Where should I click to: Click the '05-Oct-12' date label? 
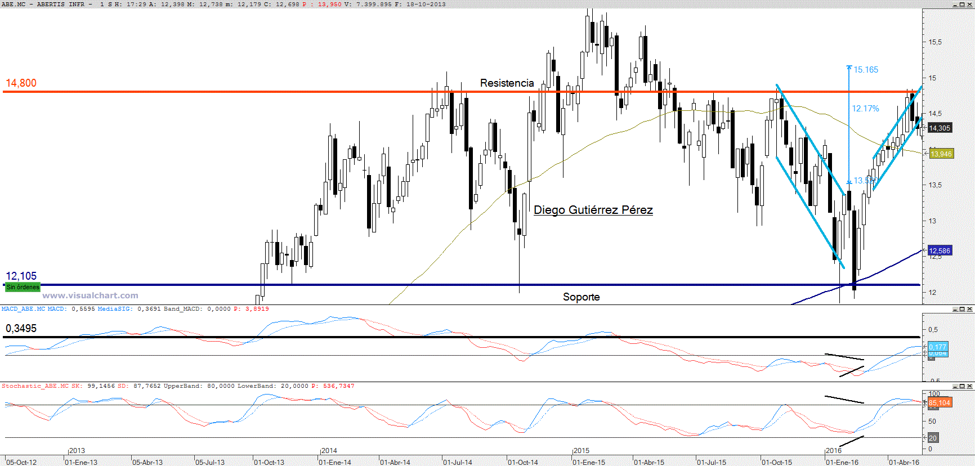click(x=21, y=462)
